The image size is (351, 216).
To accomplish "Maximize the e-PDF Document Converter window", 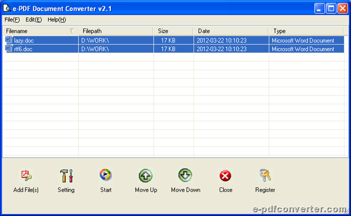I will [x=331, y=9].
